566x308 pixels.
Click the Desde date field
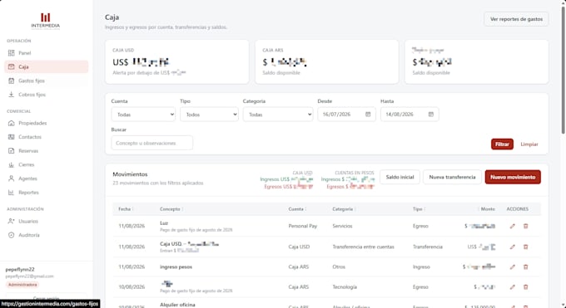click(x=346, y=115)
